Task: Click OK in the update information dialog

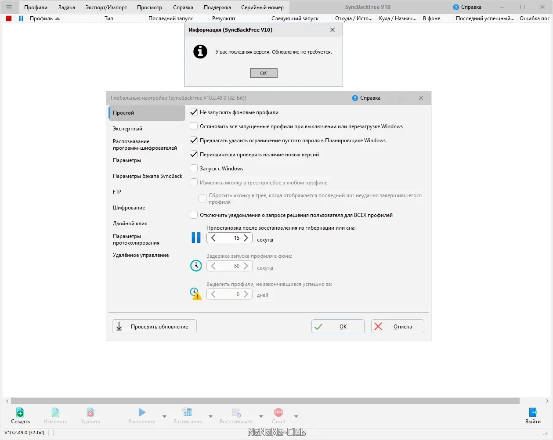Action: pos(264,73)
